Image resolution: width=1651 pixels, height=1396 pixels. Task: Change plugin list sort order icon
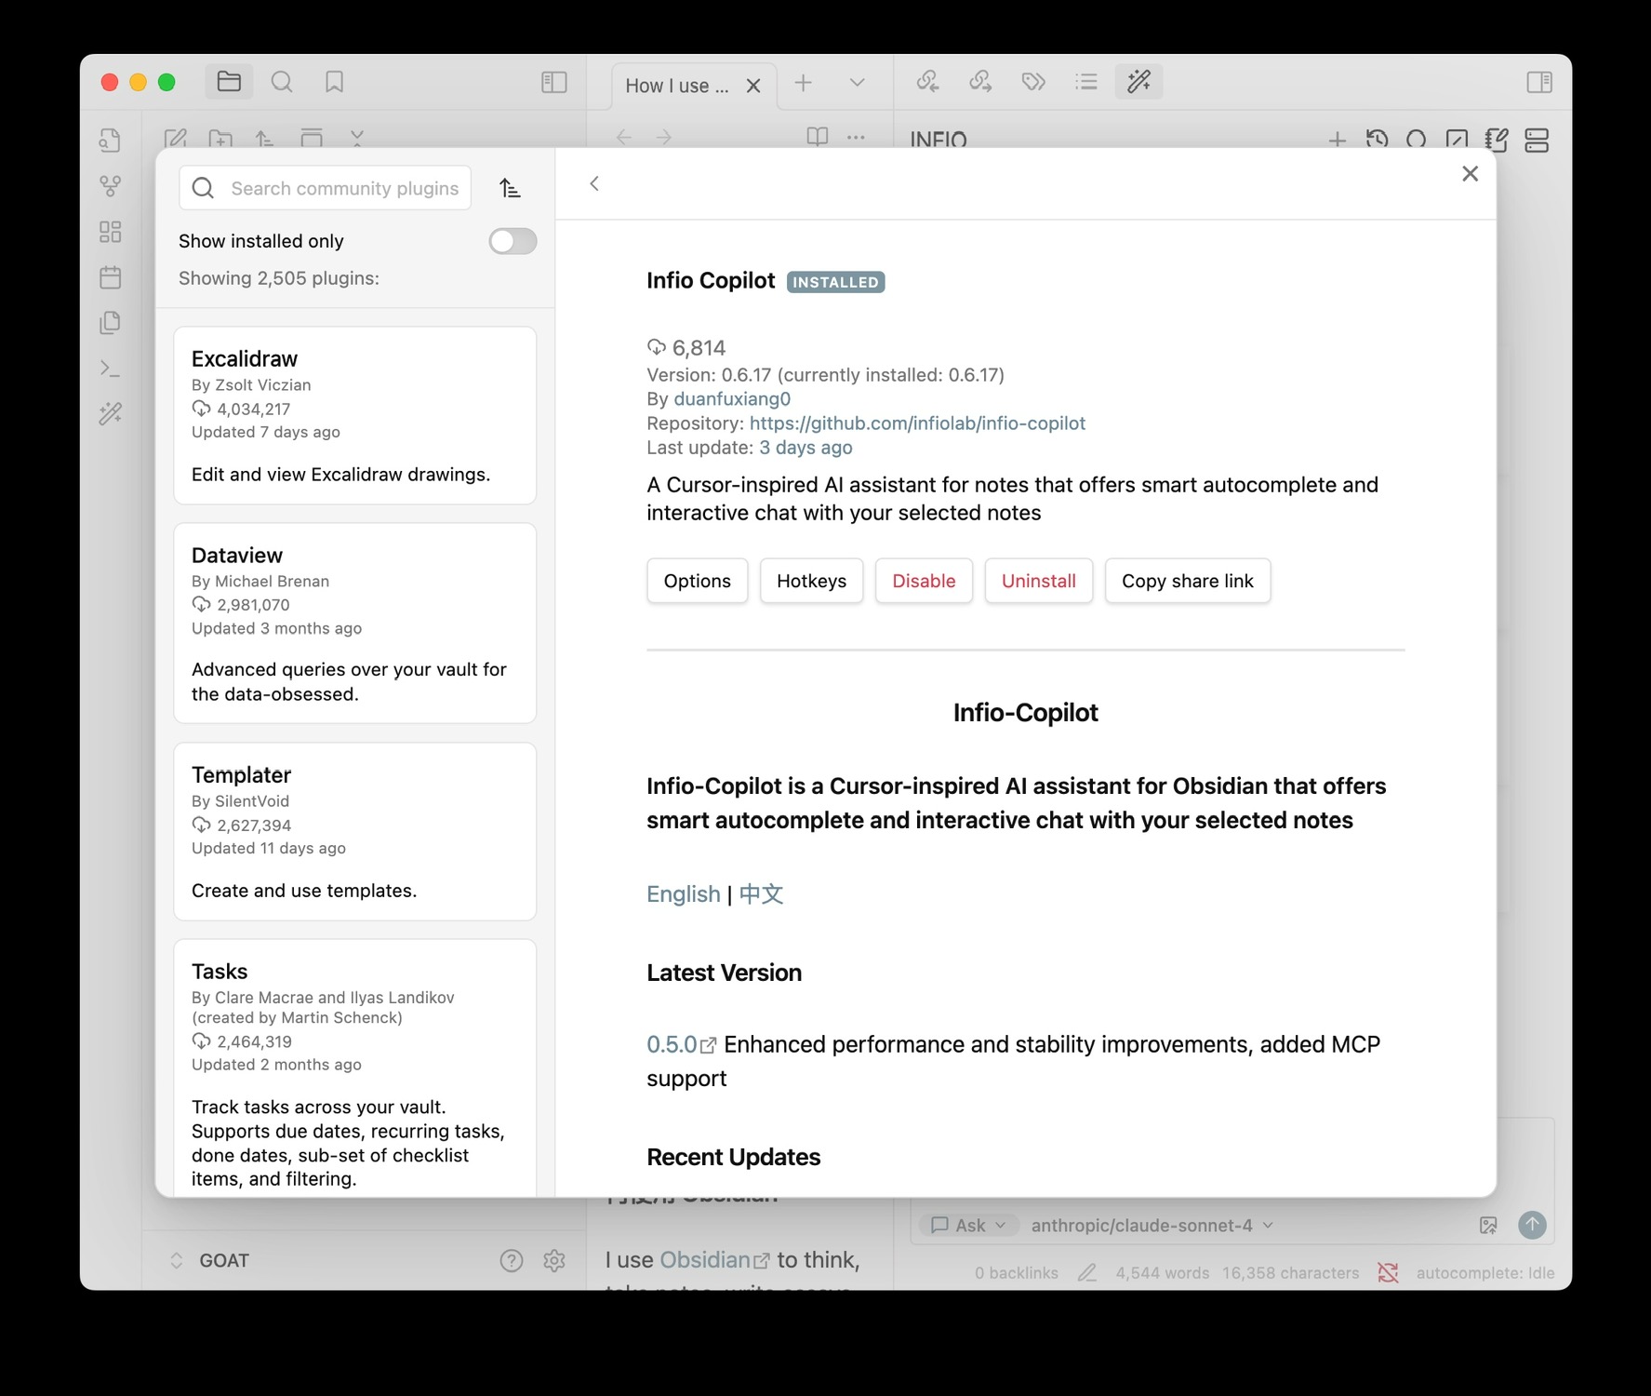[510, 188]
